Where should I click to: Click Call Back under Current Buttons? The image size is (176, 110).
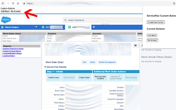pos(152,35)
